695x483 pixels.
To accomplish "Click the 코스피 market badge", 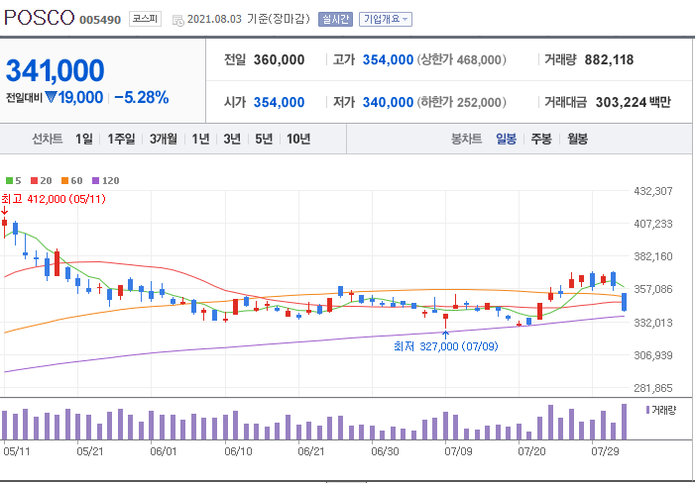I will pos(145,19).
